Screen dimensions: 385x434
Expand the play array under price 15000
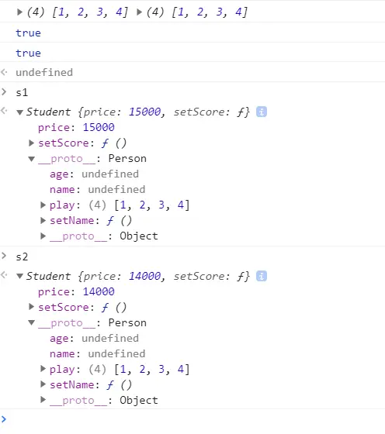pyautogui.click(x=43, y=205)
